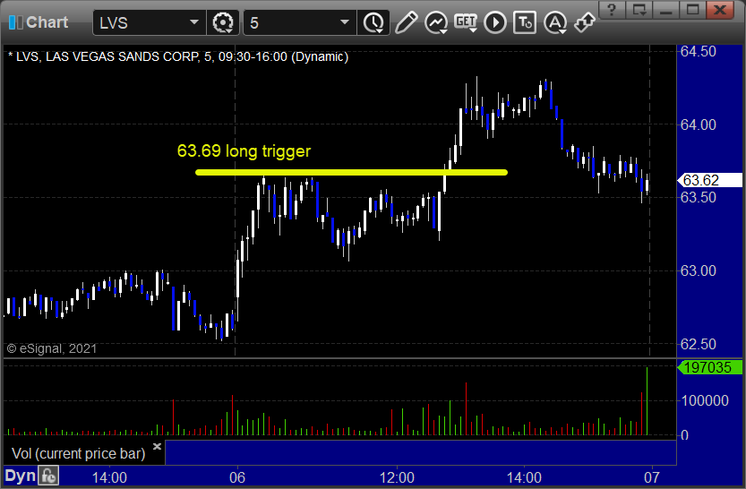Click the 06 date label on time axis
The height and width of the screenshot is (489, 746).
(237, 477)
